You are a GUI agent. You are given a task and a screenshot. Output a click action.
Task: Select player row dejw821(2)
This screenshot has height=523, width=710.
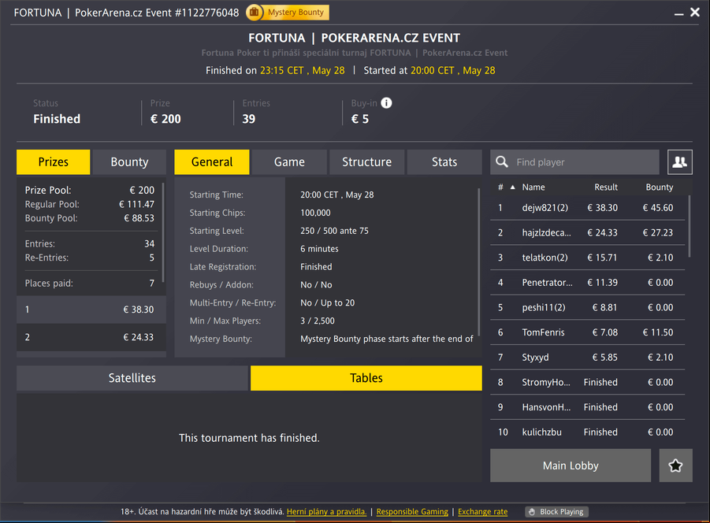pos(587,208)
